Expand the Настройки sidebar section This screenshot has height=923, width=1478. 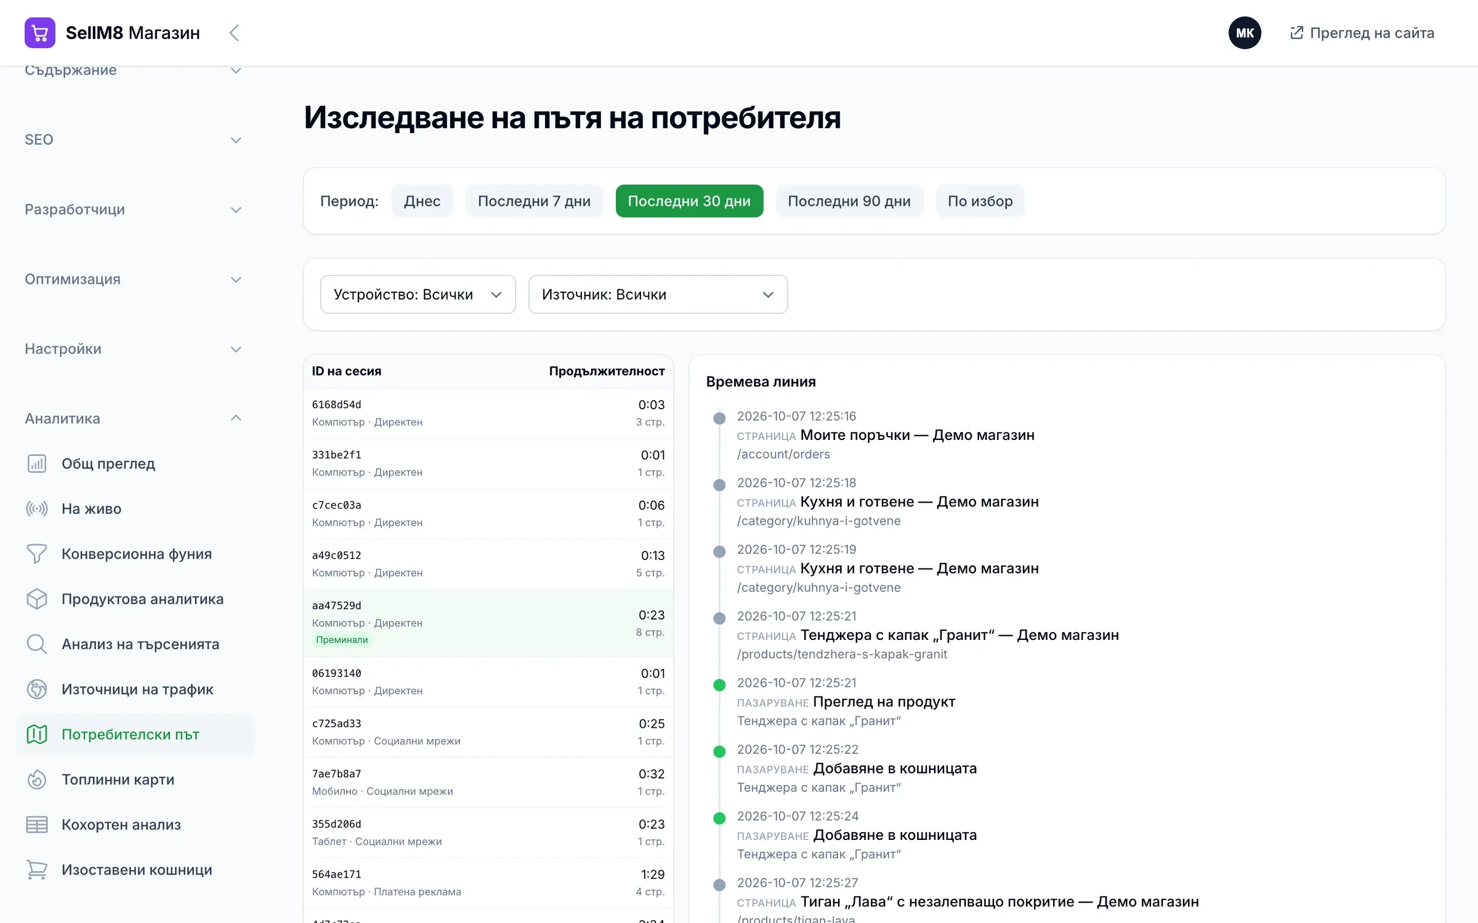[133, 349]
